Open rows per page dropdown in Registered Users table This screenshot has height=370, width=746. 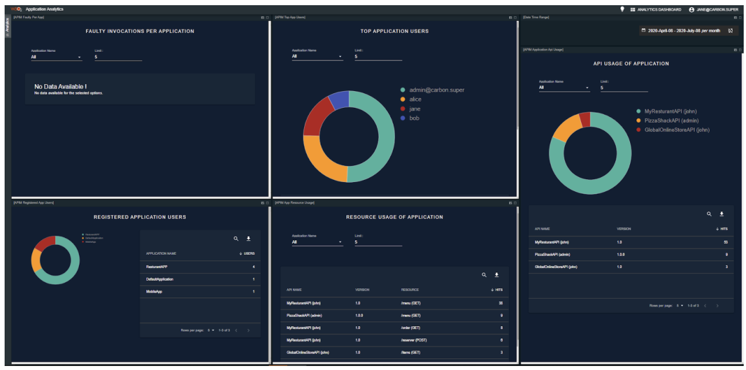point(211,330)
